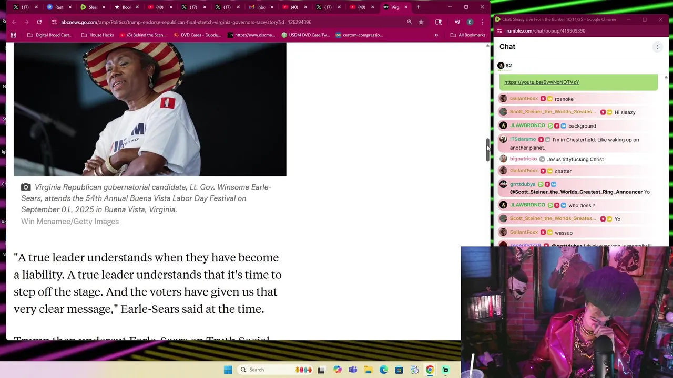
Task: Open the discma... bookmark
Action: 251,35
